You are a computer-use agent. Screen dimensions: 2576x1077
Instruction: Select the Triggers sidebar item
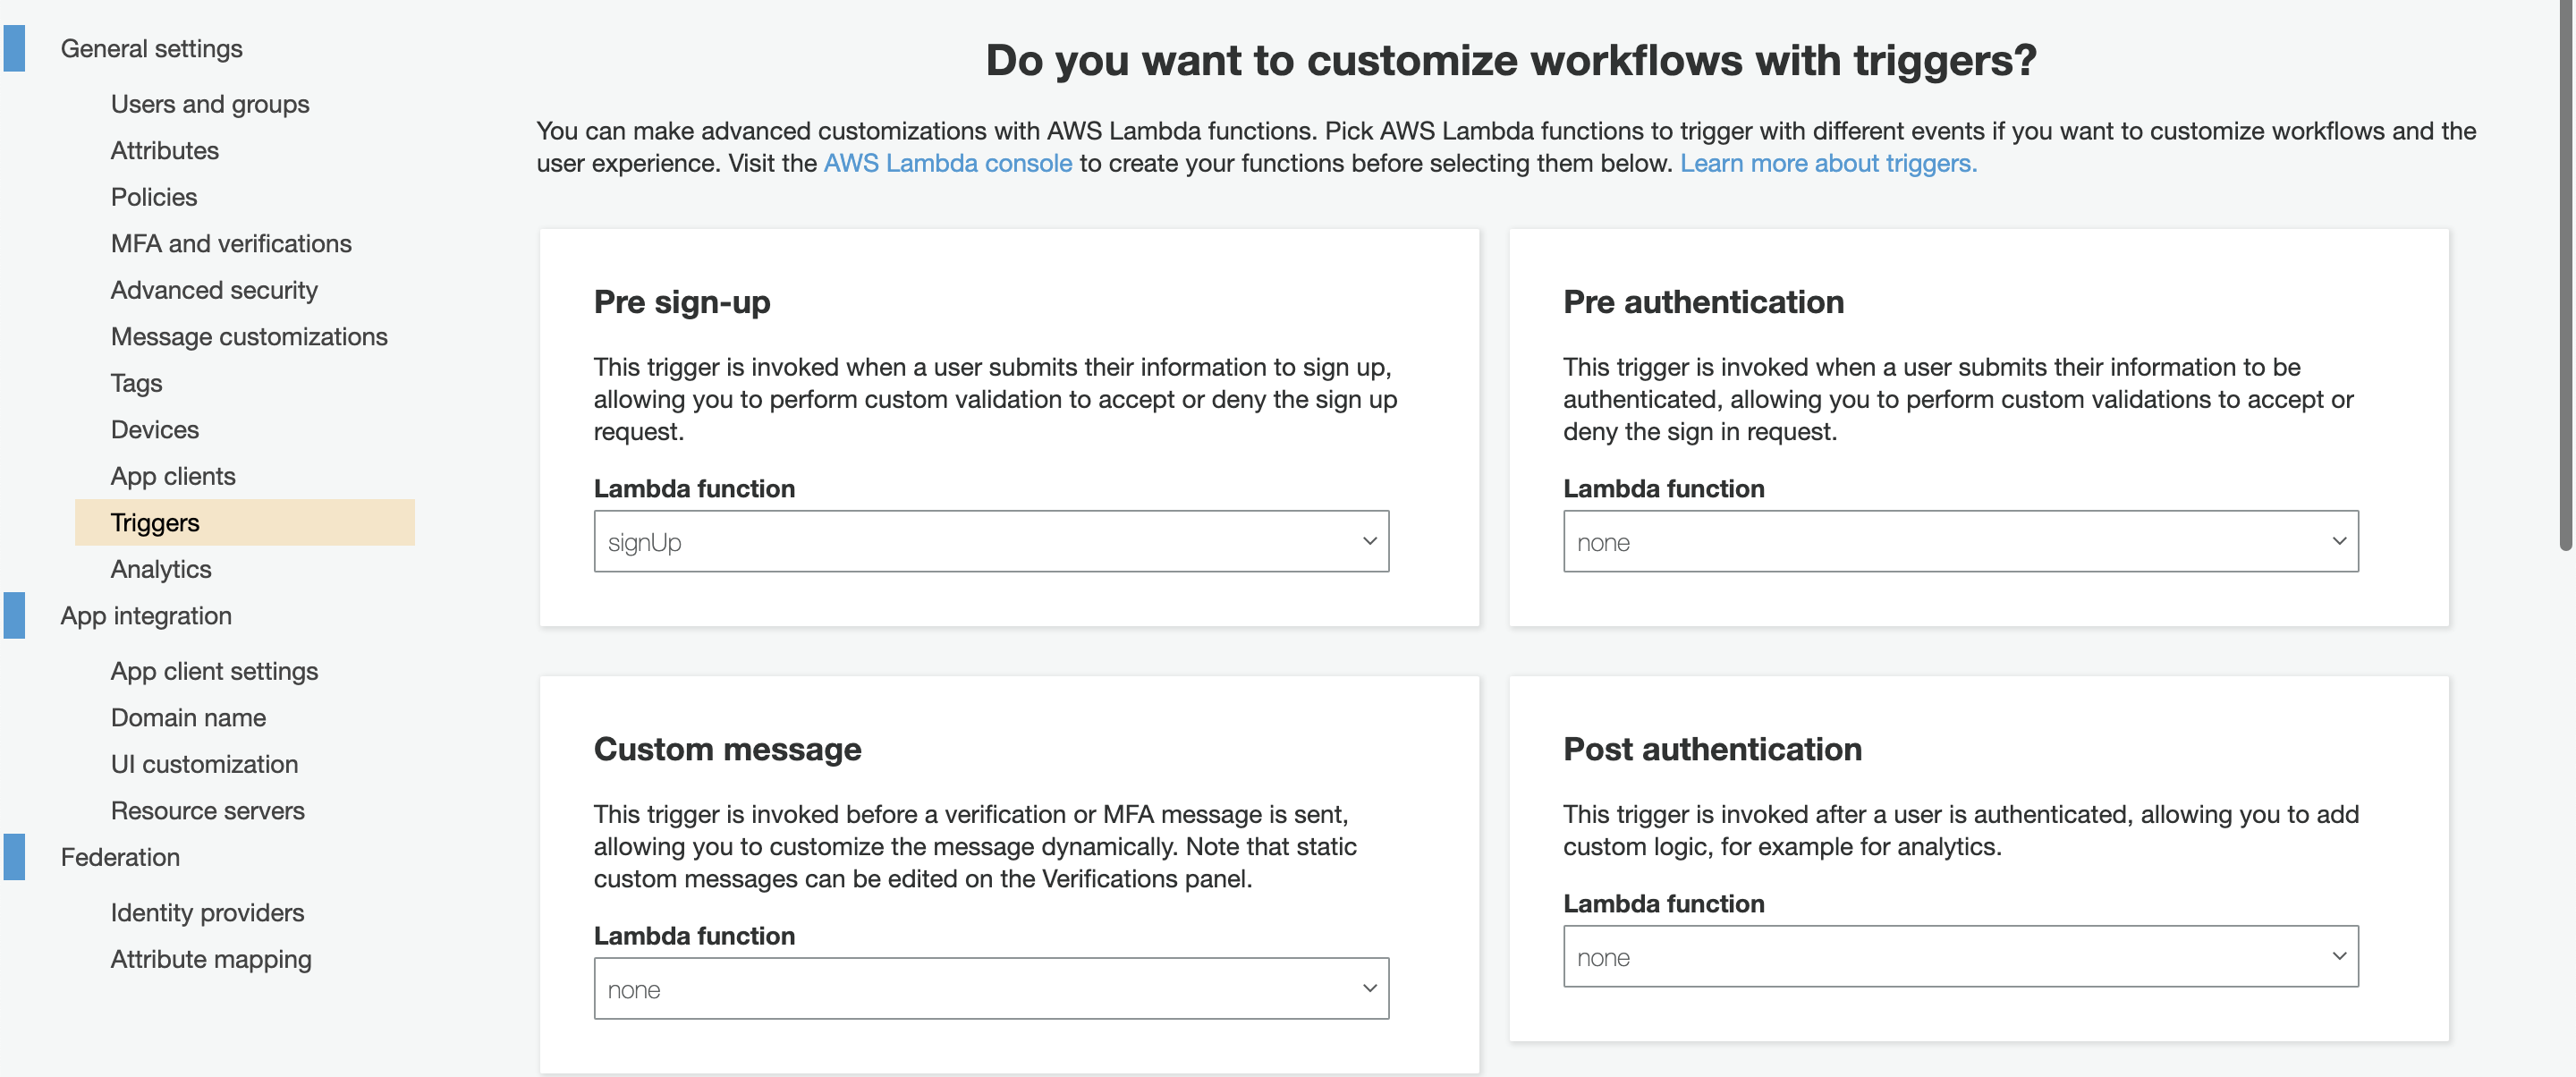[155, 521]
